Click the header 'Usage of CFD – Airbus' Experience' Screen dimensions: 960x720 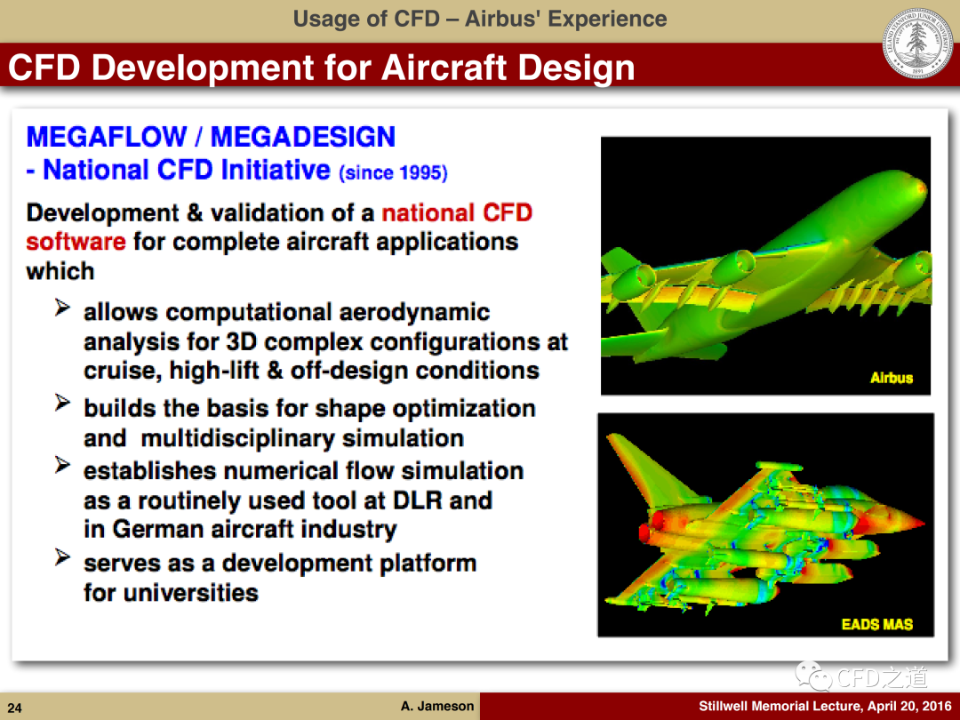tap(480, 19)
